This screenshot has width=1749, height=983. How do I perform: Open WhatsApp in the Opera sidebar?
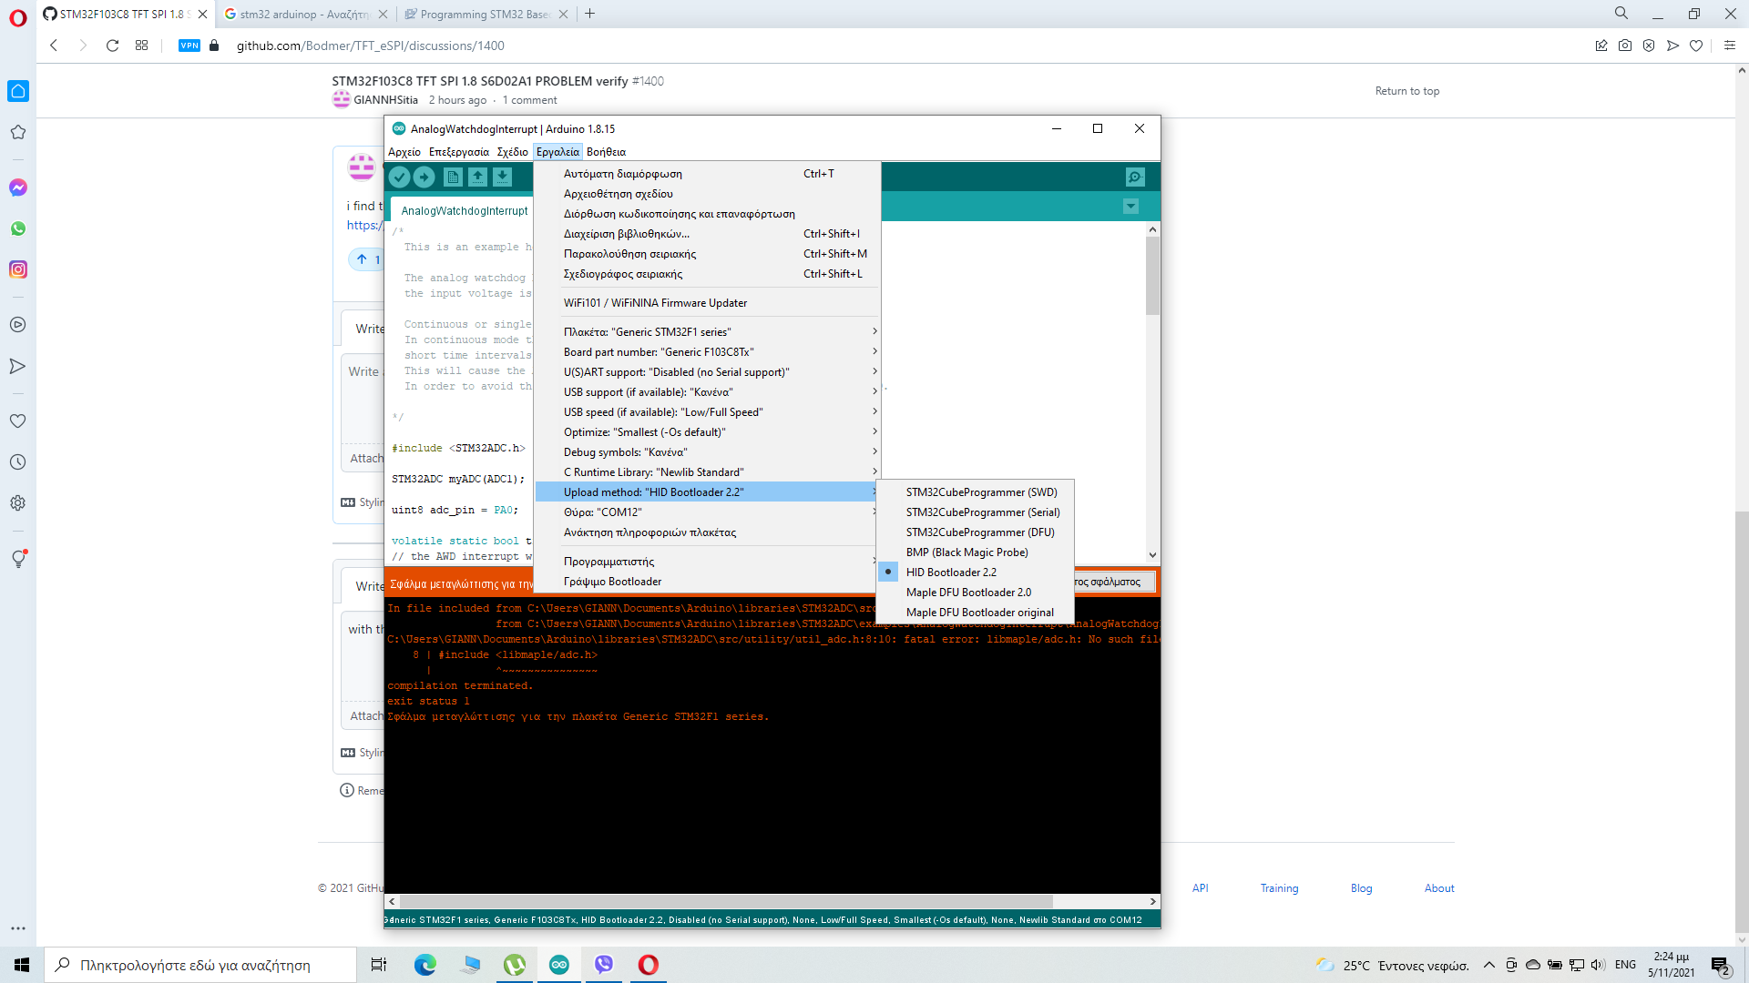pos(18,228)
